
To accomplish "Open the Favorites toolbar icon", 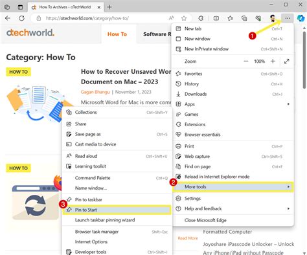I will click(x=230, y=18).
